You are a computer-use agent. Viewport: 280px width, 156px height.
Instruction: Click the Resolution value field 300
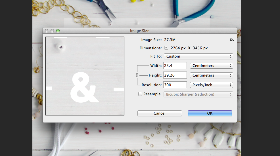[175, 85]
